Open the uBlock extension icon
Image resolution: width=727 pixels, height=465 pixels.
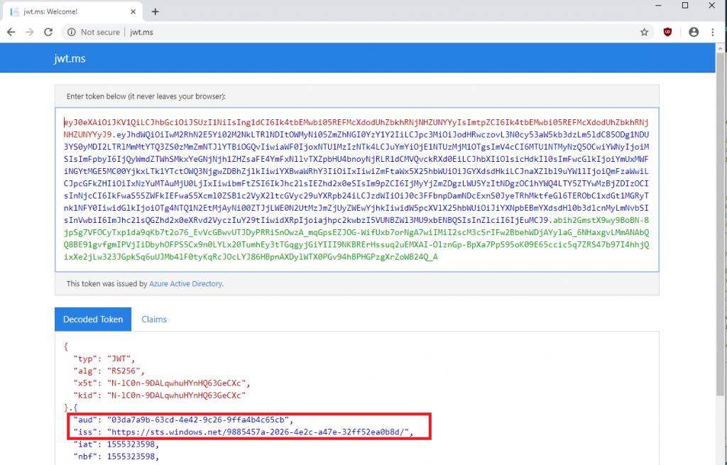click(x=667, y=32)
